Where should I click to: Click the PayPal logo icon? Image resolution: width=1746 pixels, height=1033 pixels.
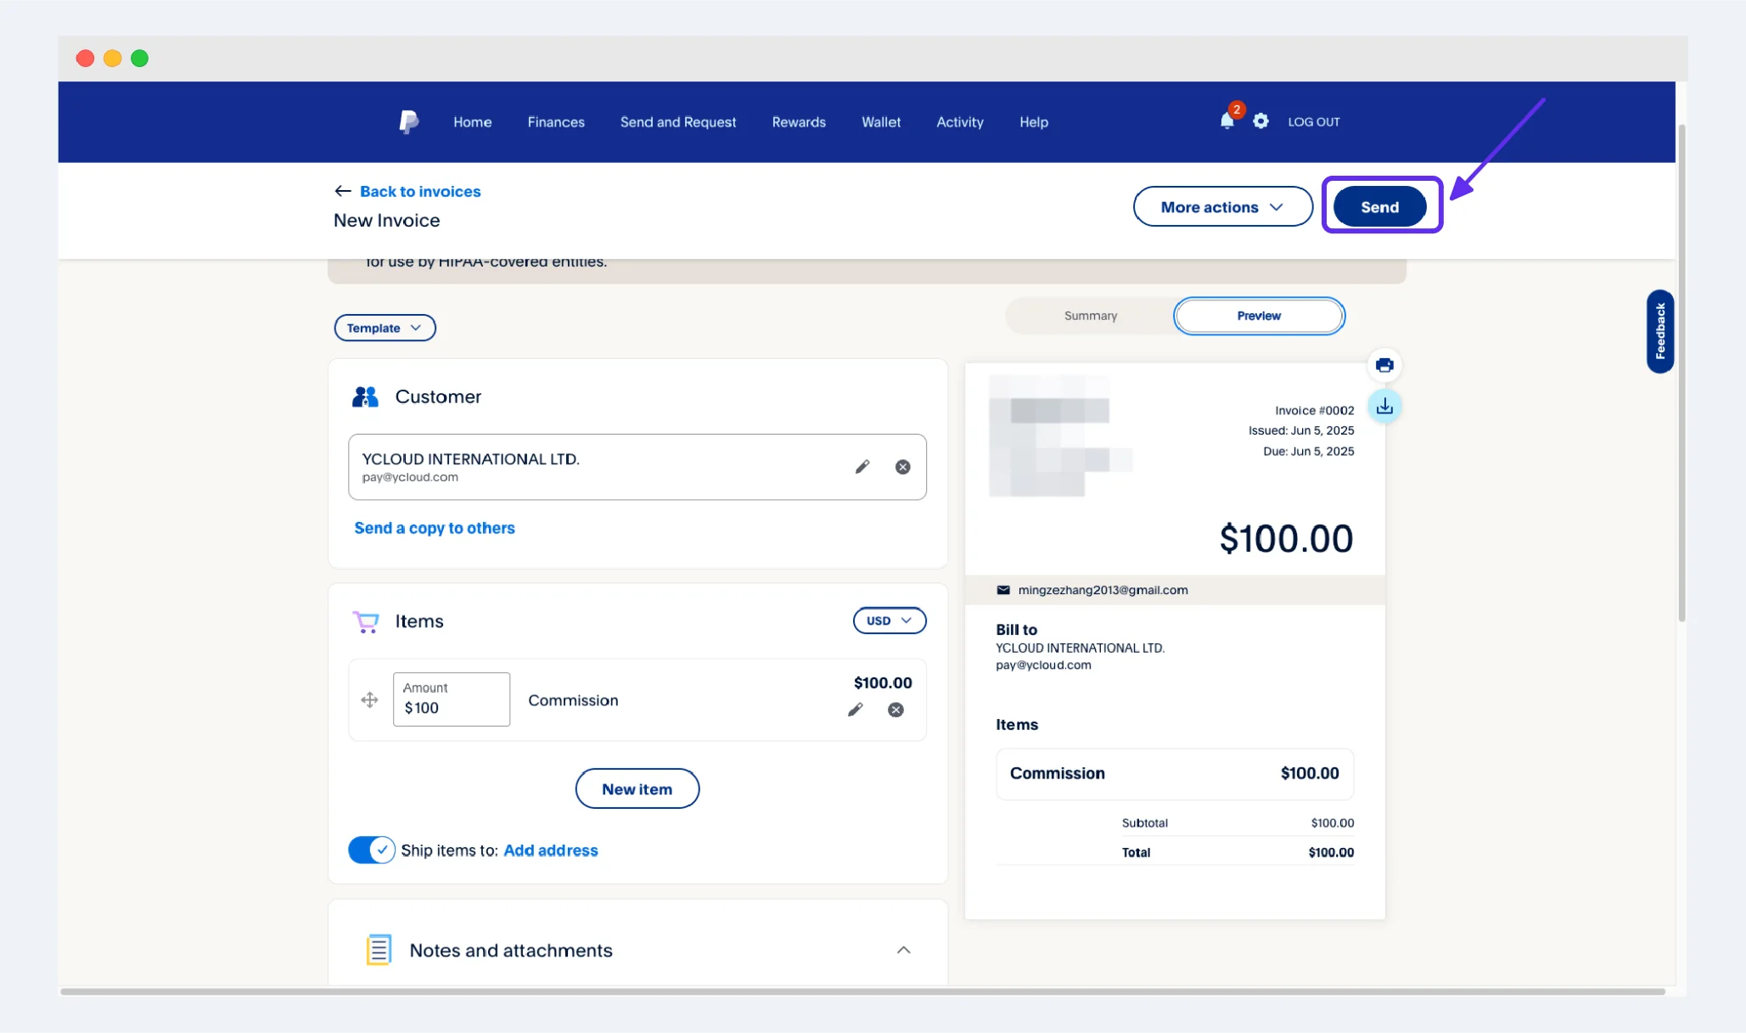pos(409,122)
